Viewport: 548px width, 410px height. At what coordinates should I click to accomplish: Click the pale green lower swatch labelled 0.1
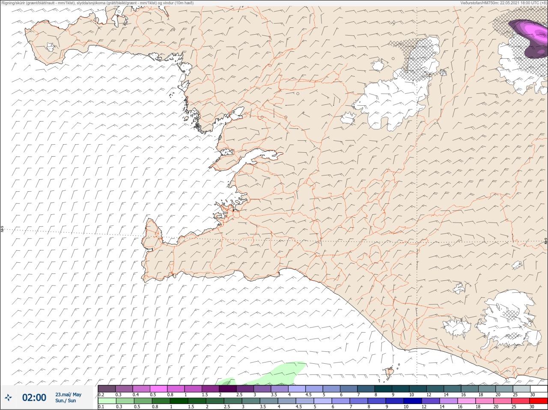coord(107,401)
